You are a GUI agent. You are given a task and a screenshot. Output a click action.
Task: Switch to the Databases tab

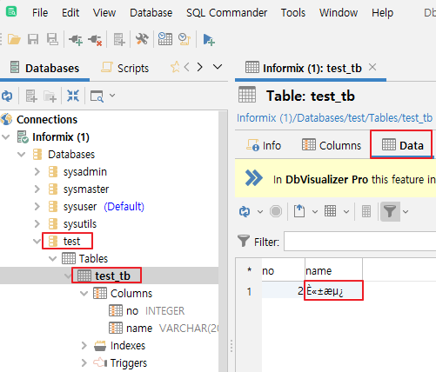[x=44, y=69]
